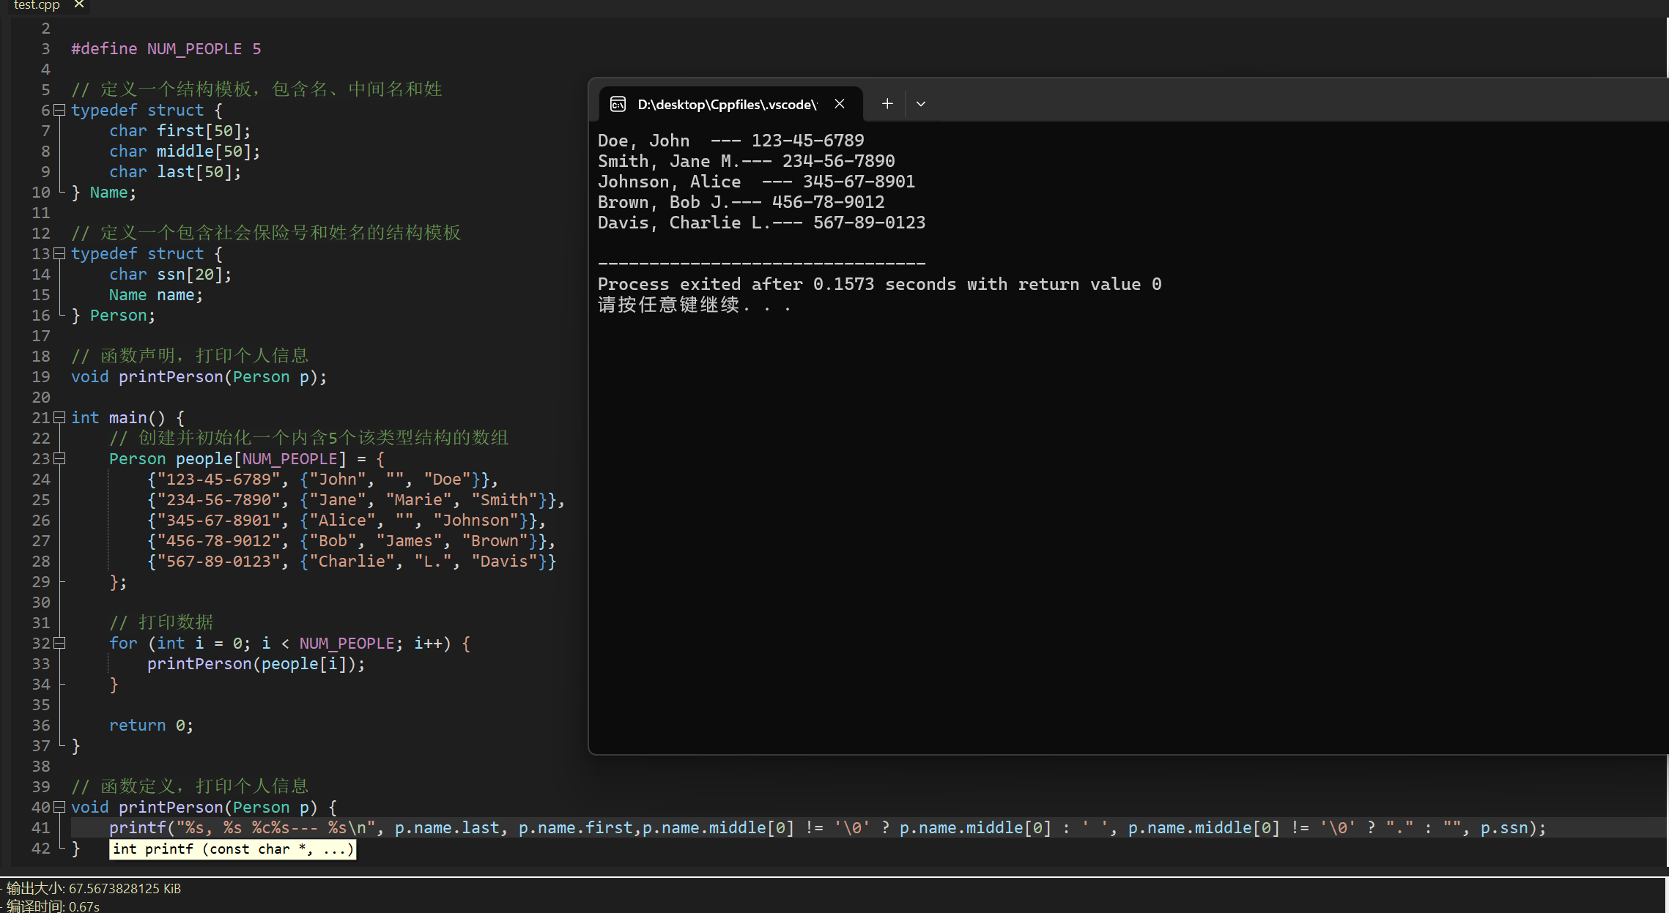This screenshot has width=1669, height=913.
Task: Collapse the printPerson function fold at line 40
Action: [x=59, y=807]
